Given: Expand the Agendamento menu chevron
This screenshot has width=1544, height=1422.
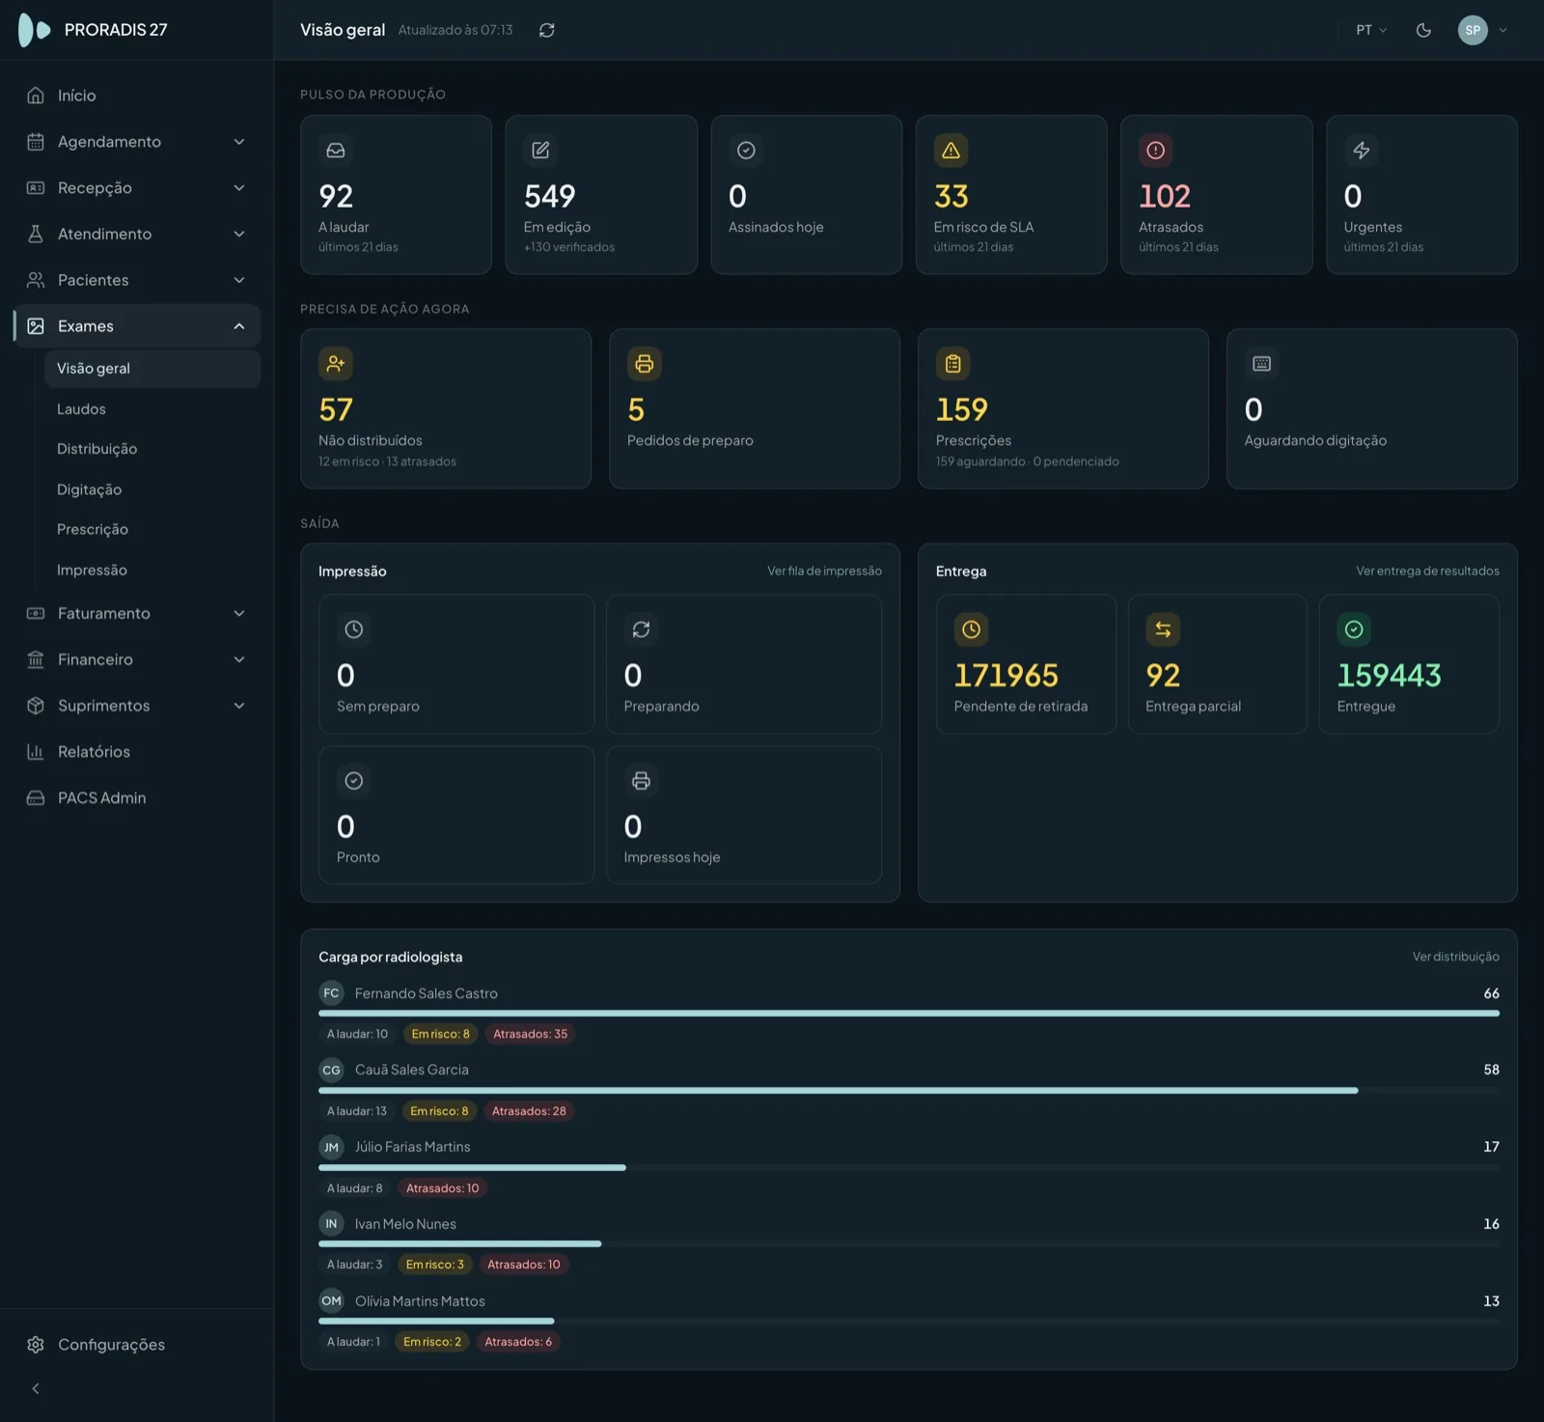Looking at the screenshot, I should (x=239, y=142).
